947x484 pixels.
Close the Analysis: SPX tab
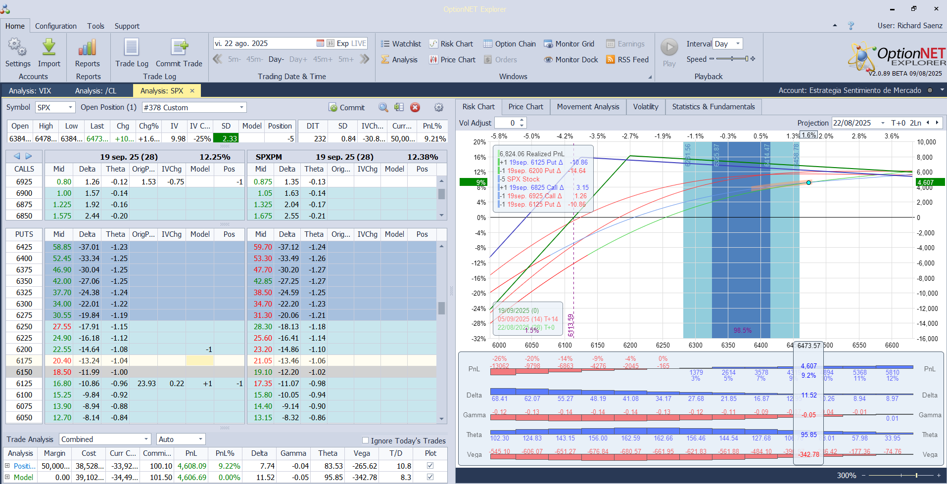point(192,90)
